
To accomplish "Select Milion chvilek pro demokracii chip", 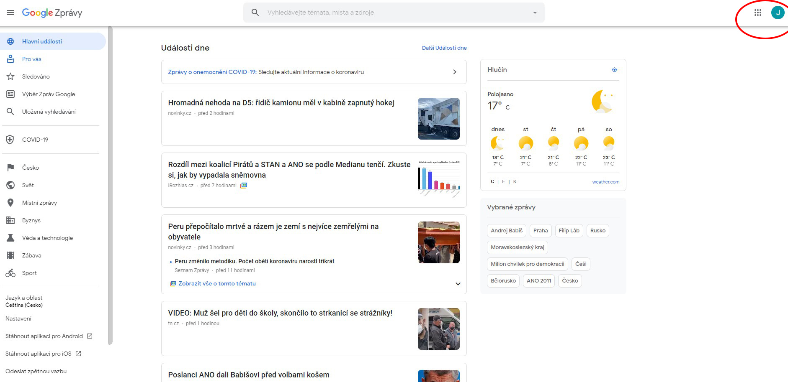I will (x=528, y=264).
